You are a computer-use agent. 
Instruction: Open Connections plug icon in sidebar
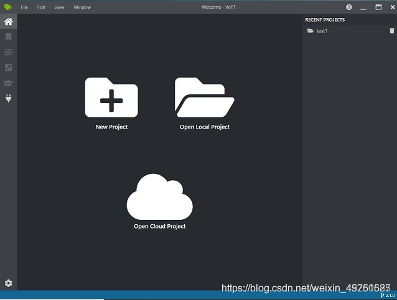point(8,98)
